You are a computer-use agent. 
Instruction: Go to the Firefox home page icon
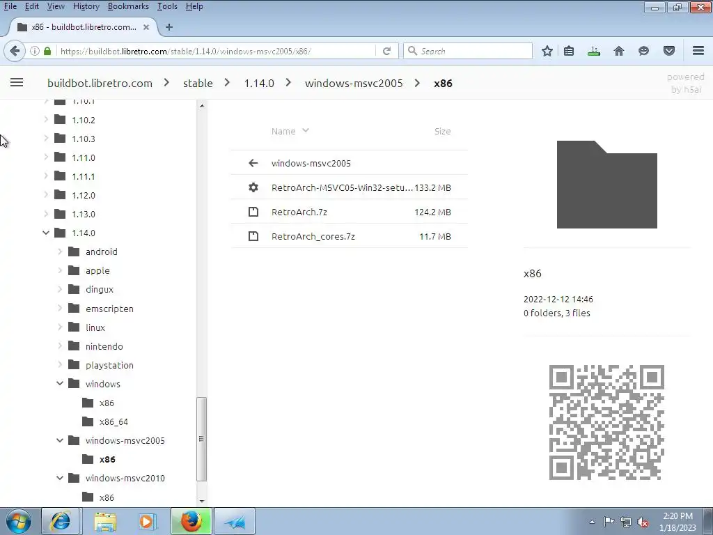(619, 51)
